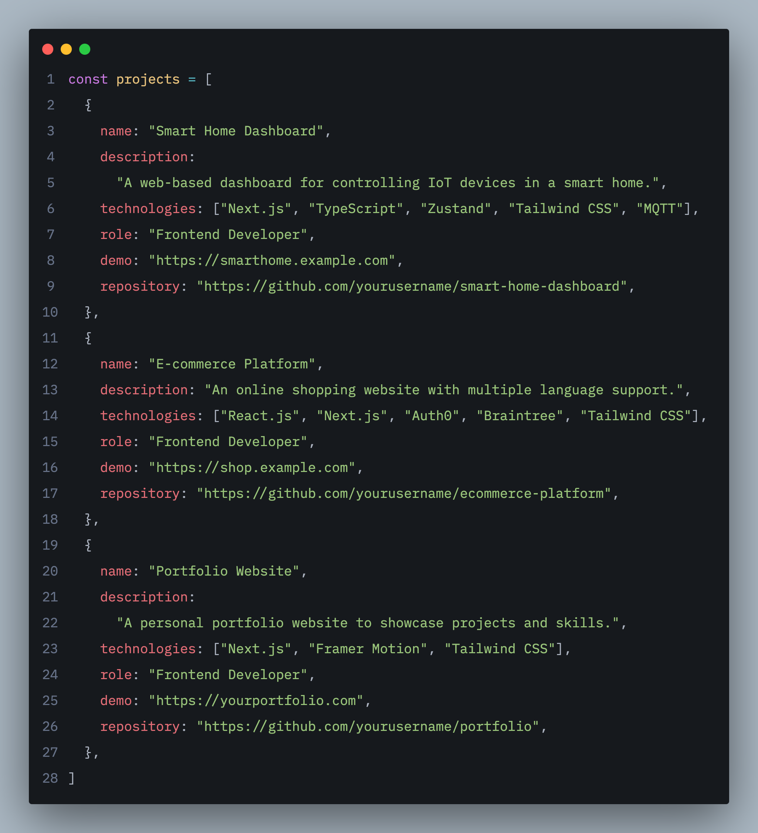Click the IoT devices description string

[388, 183]
